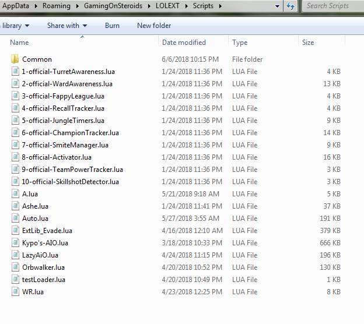Click the 5-official-JungleTimers.lua file icon
The image size is (364, 324).
click(15, 121)
